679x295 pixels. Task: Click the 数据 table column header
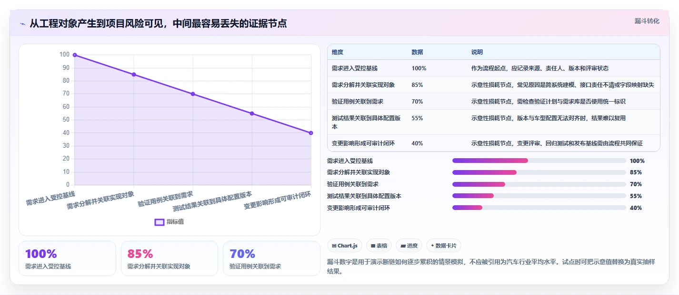(417, 52)
